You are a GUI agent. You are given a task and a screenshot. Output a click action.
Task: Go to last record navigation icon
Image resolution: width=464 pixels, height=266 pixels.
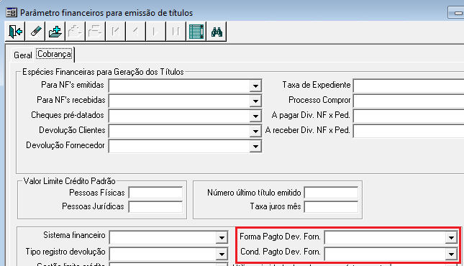[176, 32]
